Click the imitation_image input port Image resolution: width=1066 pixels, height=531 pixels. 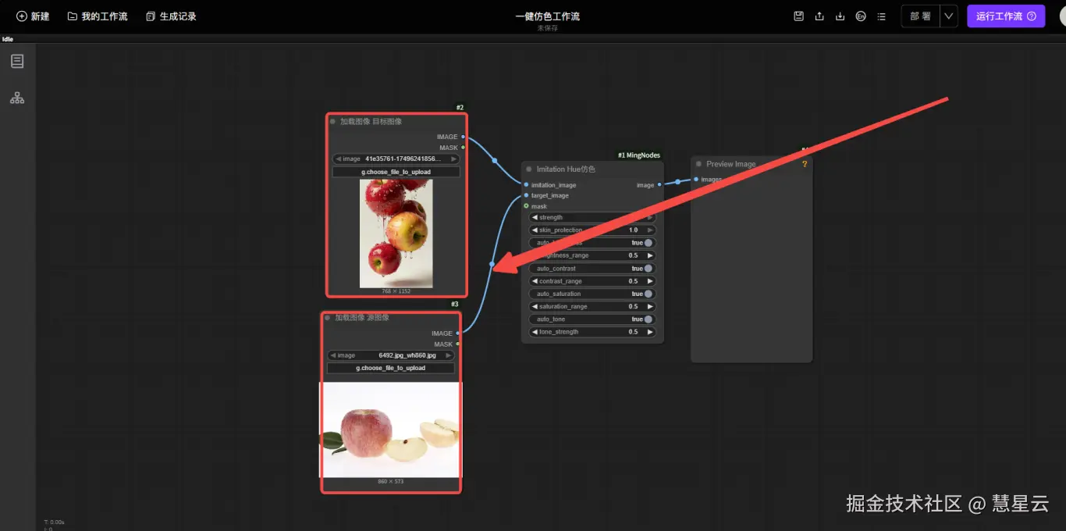tap(526, 185)
